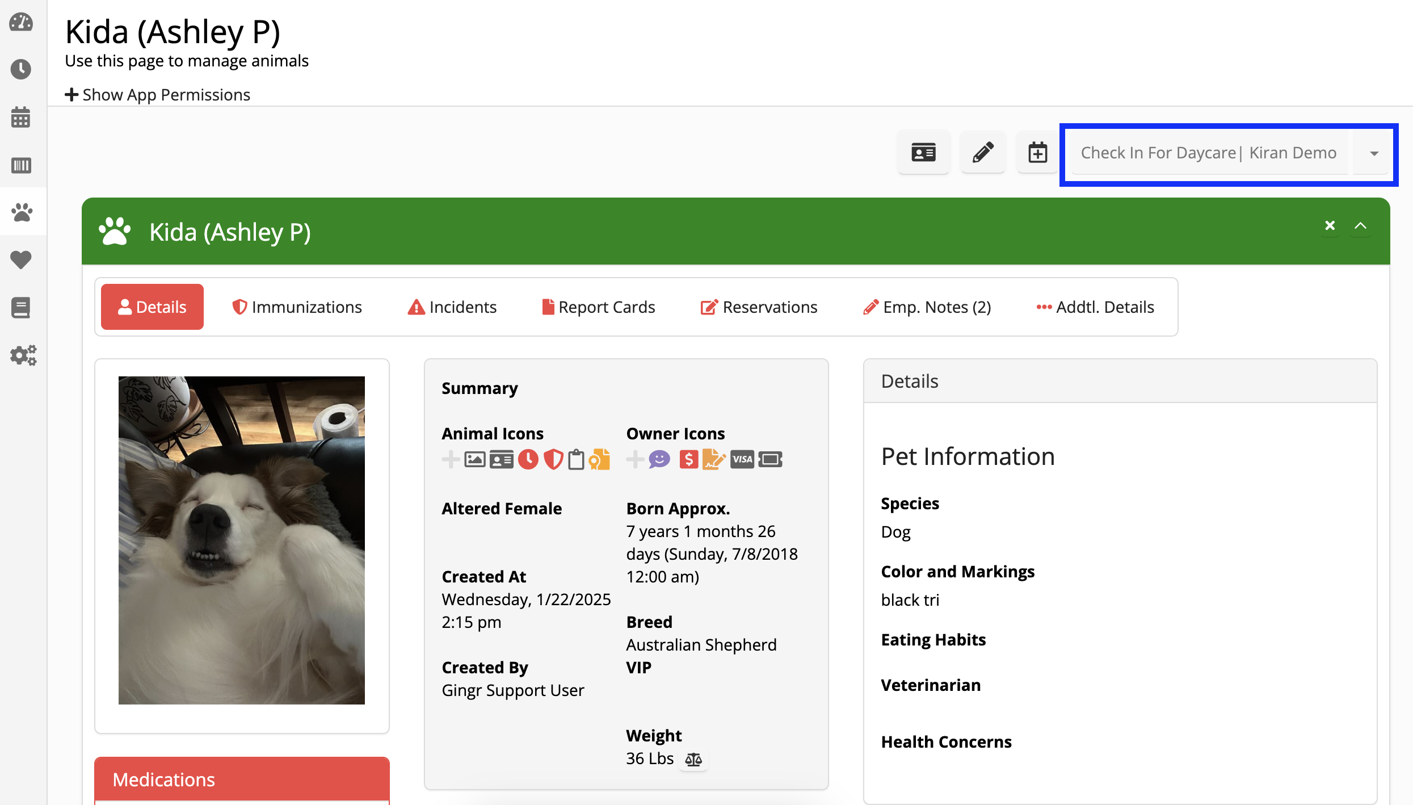Image resolution: width=1413 pixels, height=805 pixels.
Task: Click the Details card header on the right
Action: (x=1120, y=381)
